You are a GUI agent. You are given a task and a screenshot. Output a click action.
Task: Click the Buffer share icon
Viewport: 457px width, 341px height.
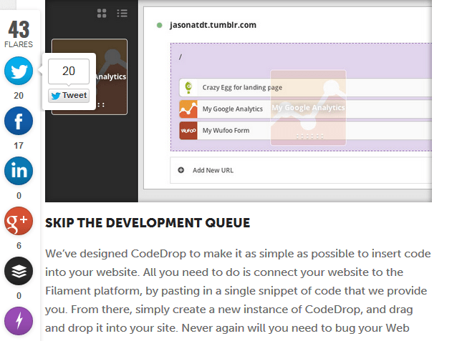tap(19, 271)
